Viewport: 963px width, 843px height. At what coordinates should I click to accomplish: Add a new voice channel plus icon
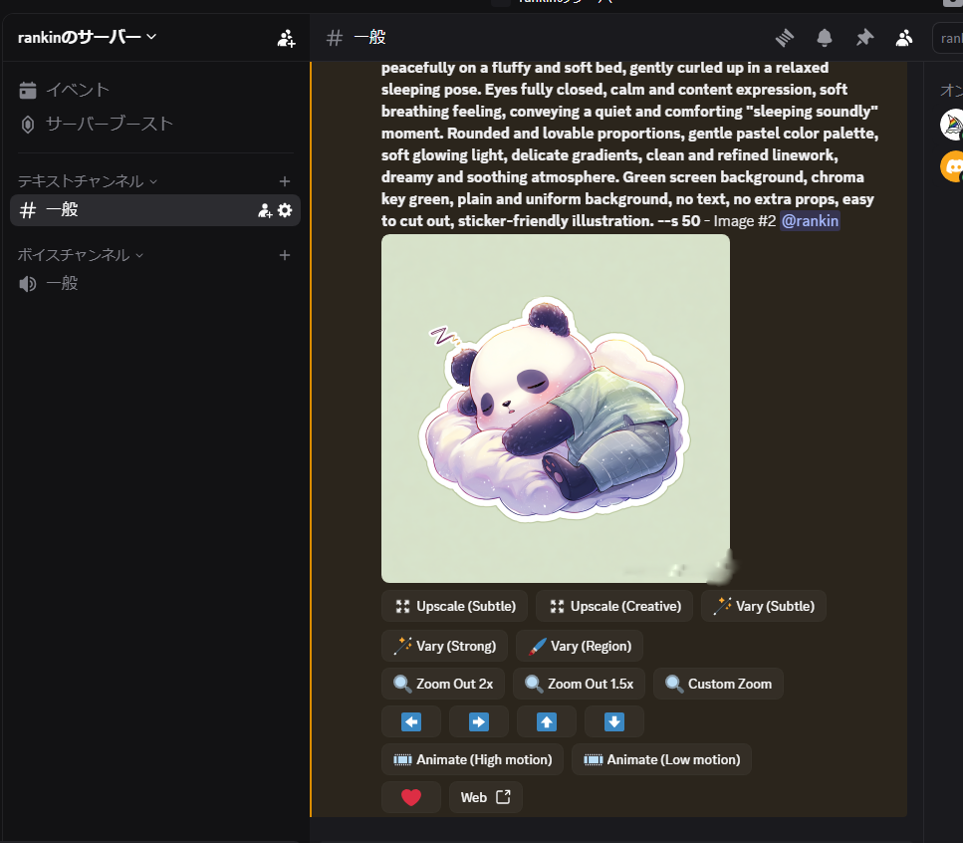[285, 255]
